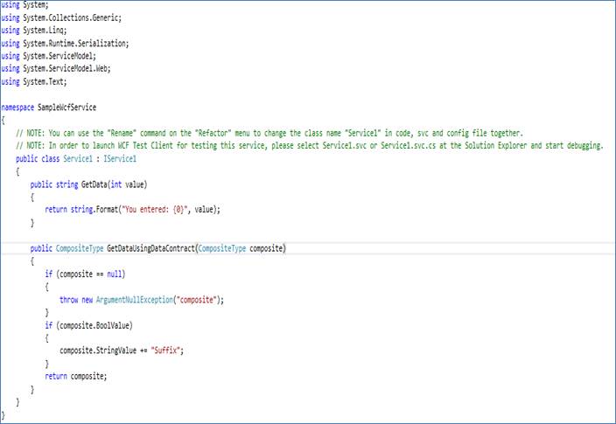
Task: Click the IService1 interface name
Action: (x=120, y=158)
